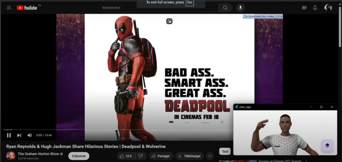Screen dimensions: 342x162
Task: Click the inter_sign Flutter app icon
Action: point(237,107)
